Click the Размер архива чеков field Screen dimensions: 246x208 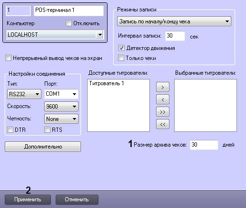[x=204, y=145]
